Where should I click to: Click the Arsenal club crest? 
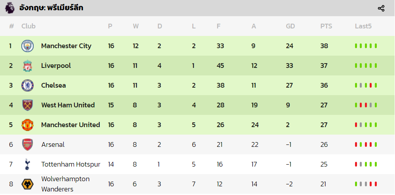coord(27,144)
